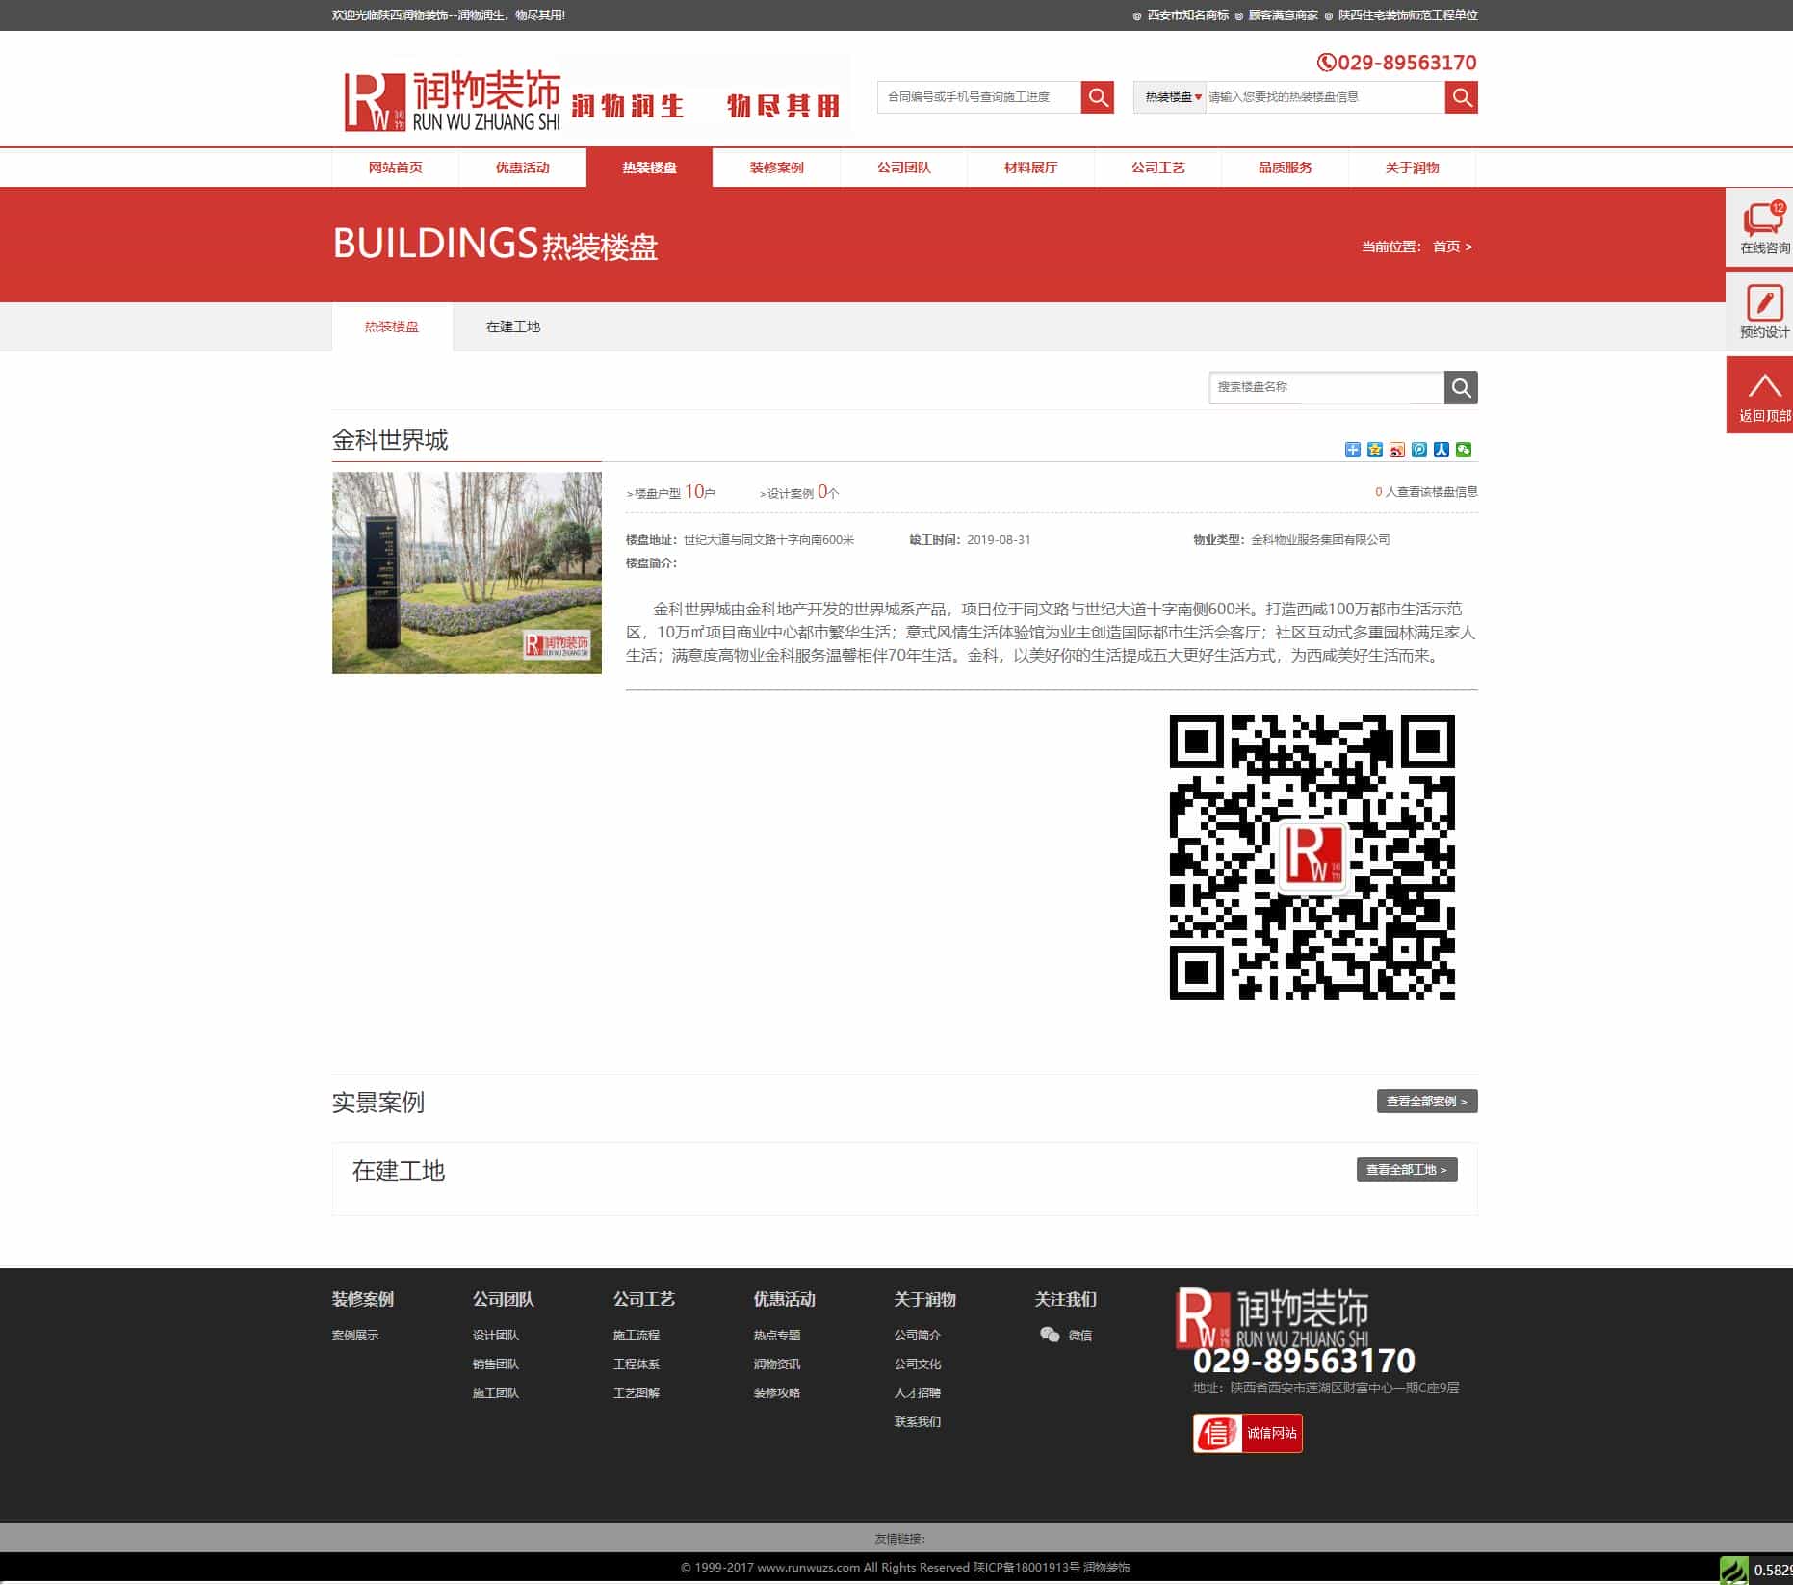Screen dimensions: 1793x1585
Task: Click the 金科世界城 title text
Action: pyautogui.click(x=390, y=440)
